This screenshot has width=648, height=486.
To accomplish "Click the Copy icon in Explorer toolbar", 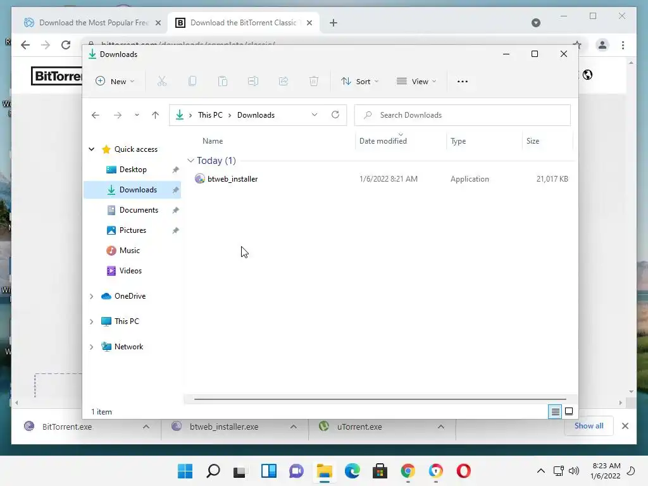I will tap(192, 82).
